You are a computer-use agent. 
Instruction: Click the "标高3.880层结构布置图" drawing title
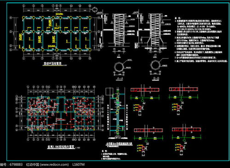[61, 147]
